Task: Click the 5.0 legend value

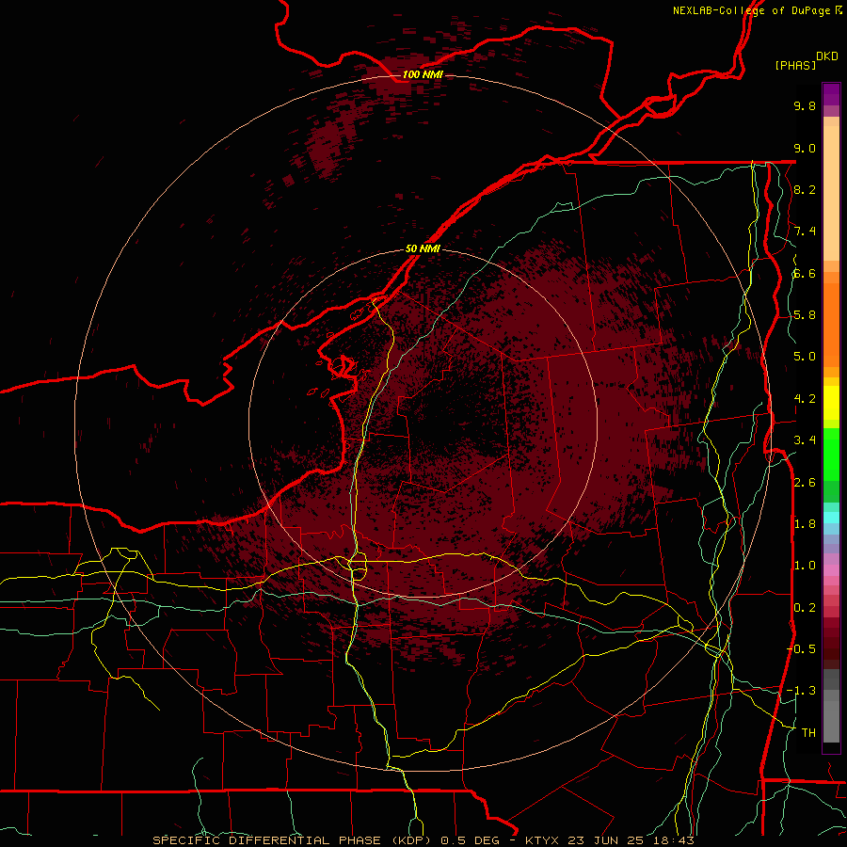Action: [x=805, y=357]
